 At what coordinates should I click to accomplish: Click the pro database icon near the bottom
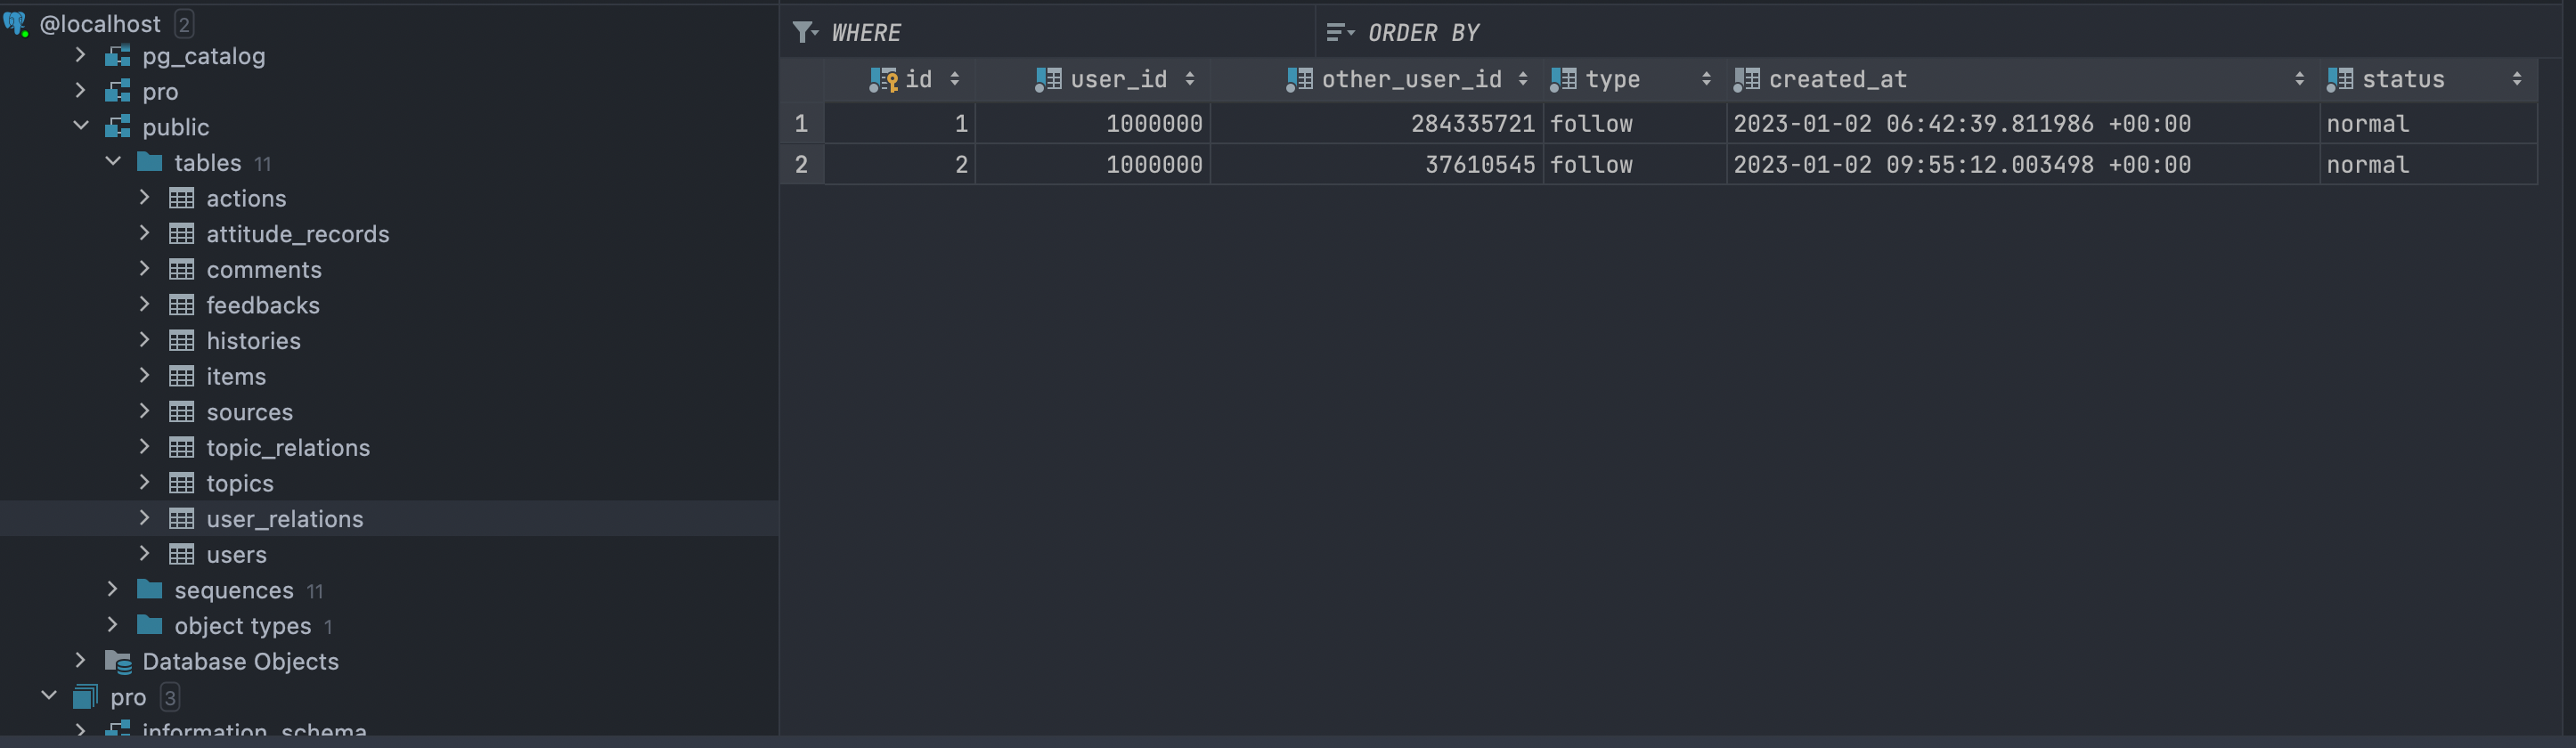click(x=86, y=697)
